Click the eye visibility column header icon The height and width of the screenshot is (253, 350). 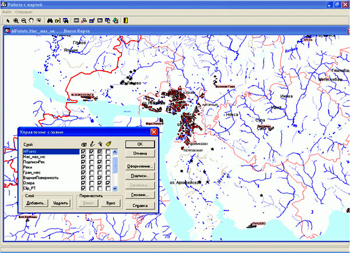click(84, 145)
